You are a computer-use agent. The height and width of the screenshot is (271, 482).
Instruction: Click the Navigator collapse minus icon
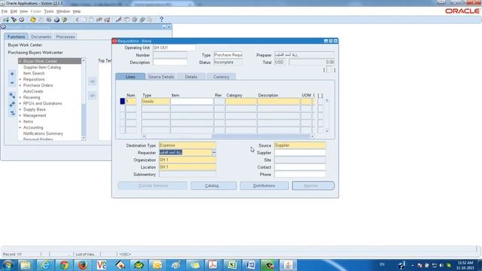click(12, 83)
